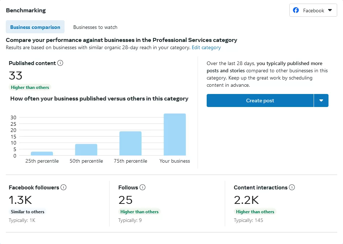
Task: Click Higher than others badge under Content interactions
Action: pos(255,212)
